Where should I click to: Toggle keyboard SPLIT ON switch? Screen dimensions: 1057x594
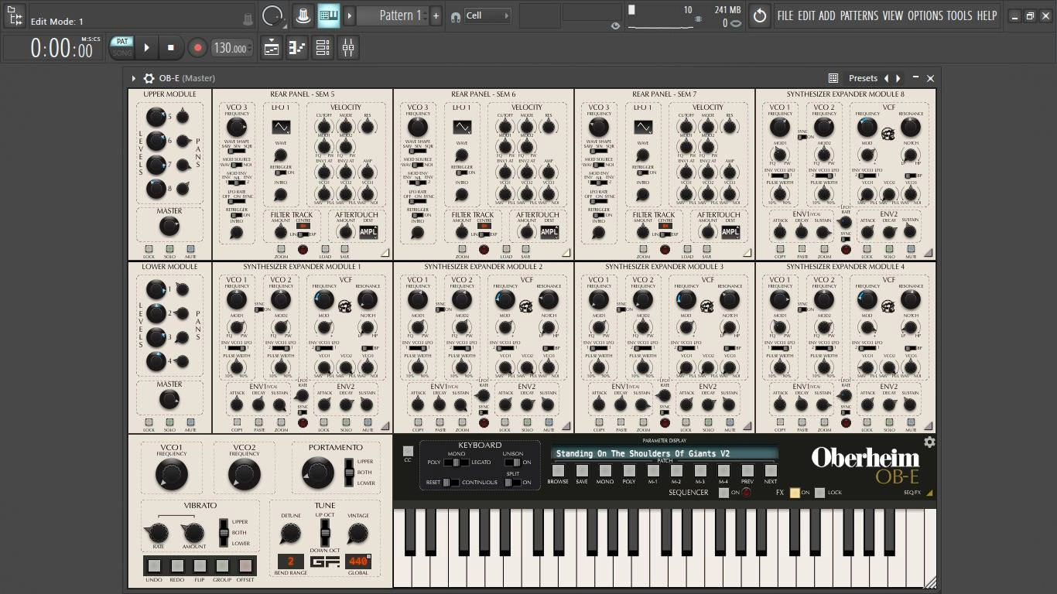pyautogui.click(x=512, y=483)
